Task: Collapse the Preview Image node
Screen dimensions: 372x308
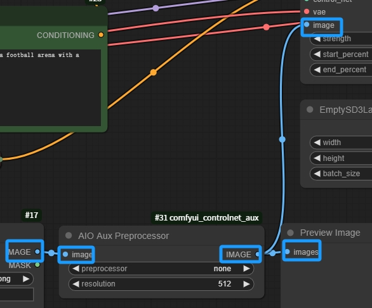Action: 290,233
